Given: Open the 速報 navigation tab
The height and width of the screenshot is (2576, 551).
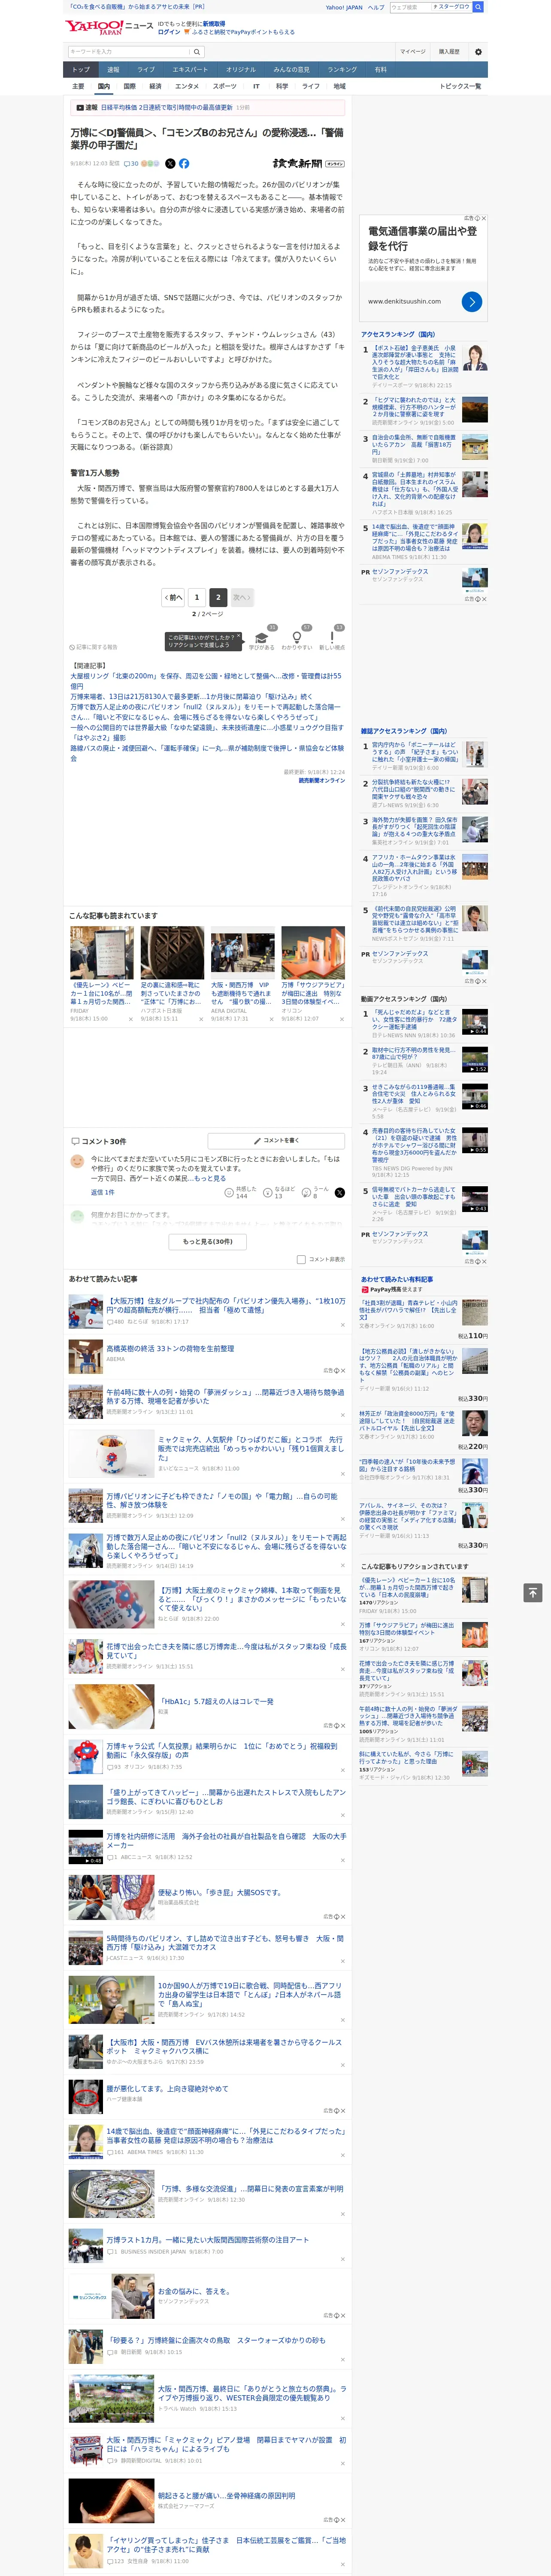Looking at the screenshot, I should point(113,69).
